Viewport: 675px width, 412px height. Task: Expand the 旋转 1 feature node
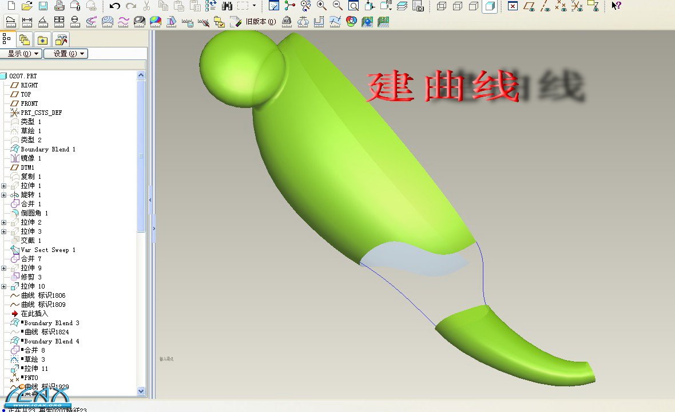(4, 195)
